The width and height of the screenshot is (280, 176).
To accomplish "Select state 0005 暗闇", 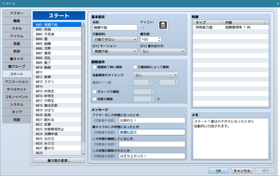I will coord(57,44).
